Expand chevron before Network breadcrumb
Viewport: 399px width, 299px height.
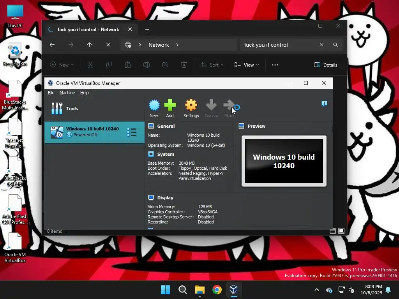(140, 45)
